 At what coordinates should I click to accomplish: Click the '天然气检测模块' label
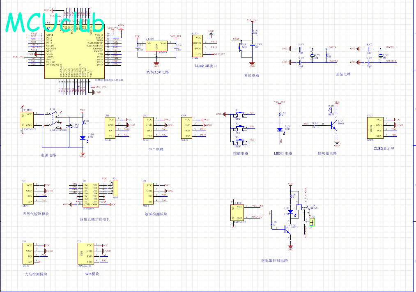36,214
